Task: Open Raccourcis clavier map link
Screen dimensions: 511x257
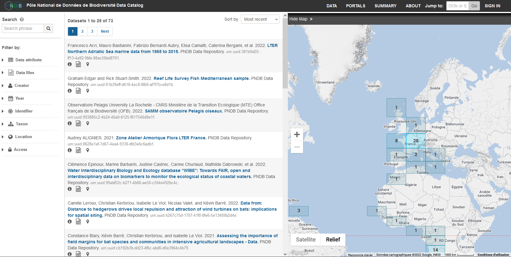Action: click(x=360, y=255)
